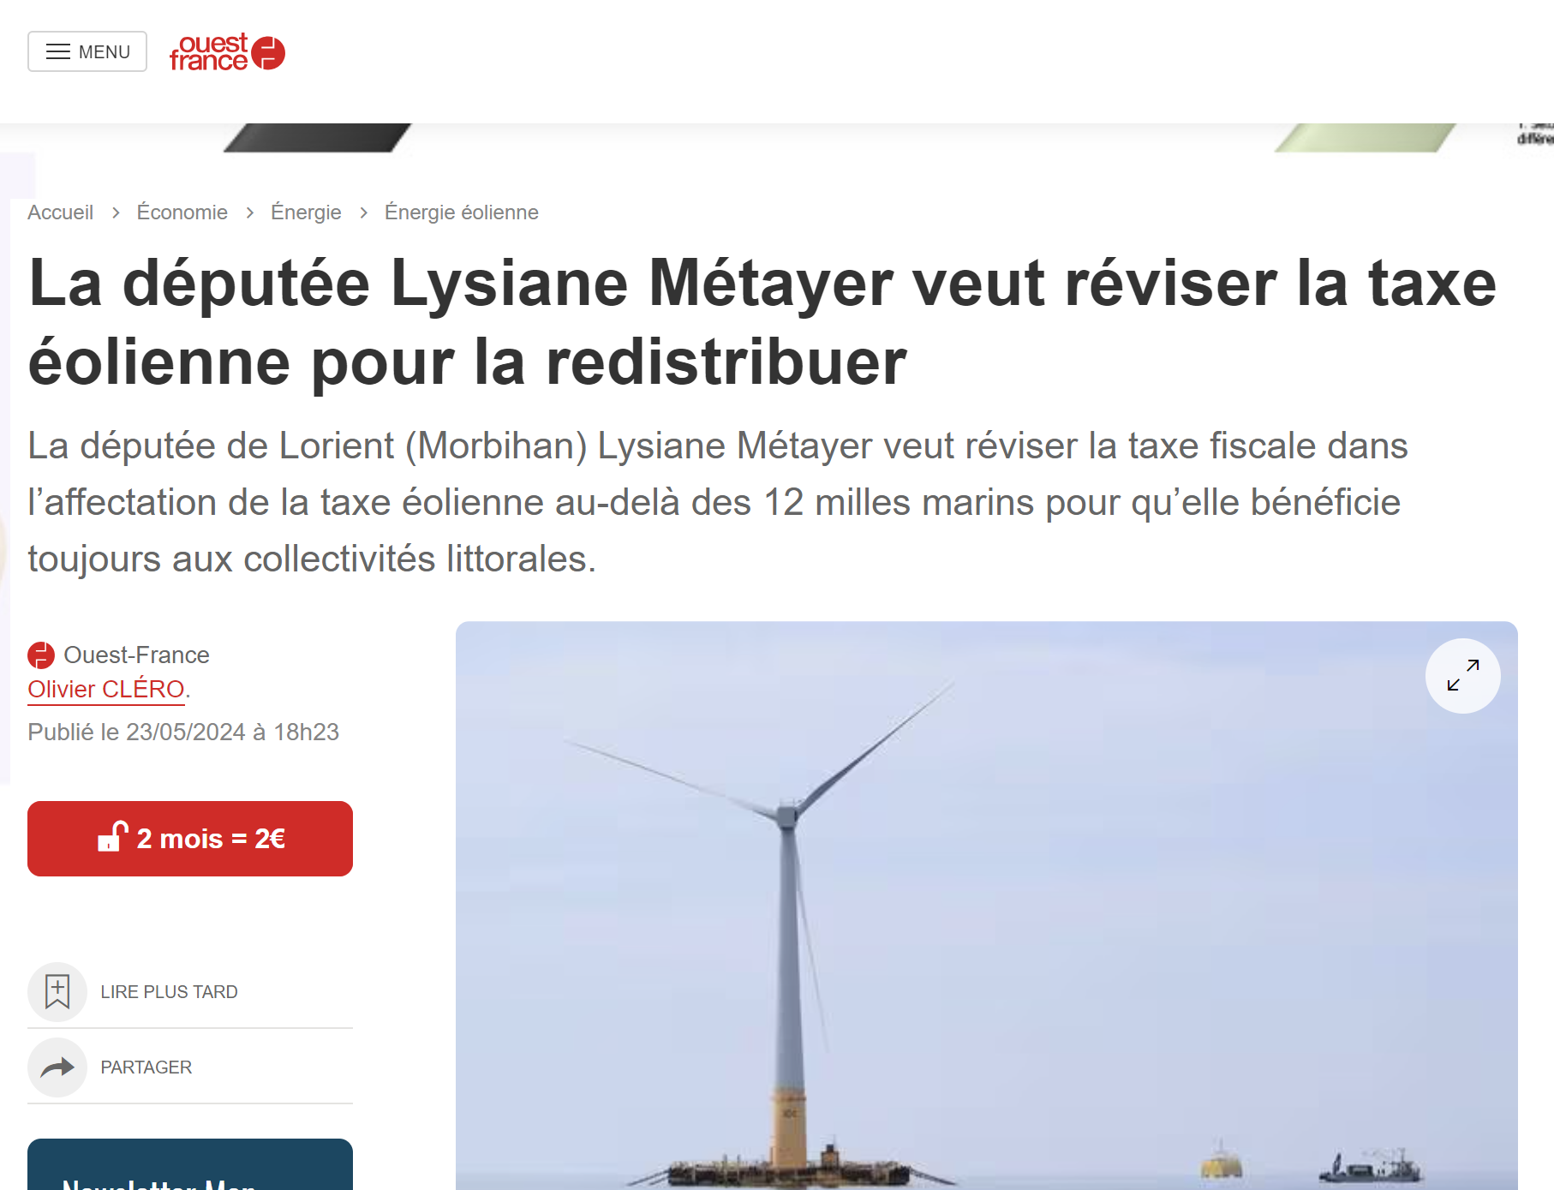This screenshot has height=1190, width=1554.
Task: Click the wind turbine article photo
Action: point(986,906)
